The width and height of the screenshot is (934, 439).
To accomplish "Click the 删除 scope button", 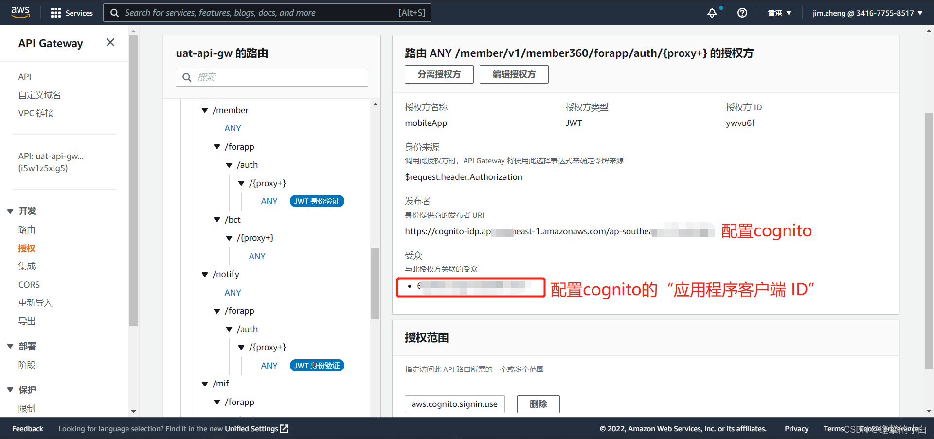I will (x=538, y=404).
